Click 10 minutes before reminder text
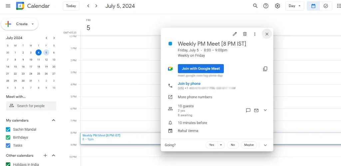 click(192, 123)
